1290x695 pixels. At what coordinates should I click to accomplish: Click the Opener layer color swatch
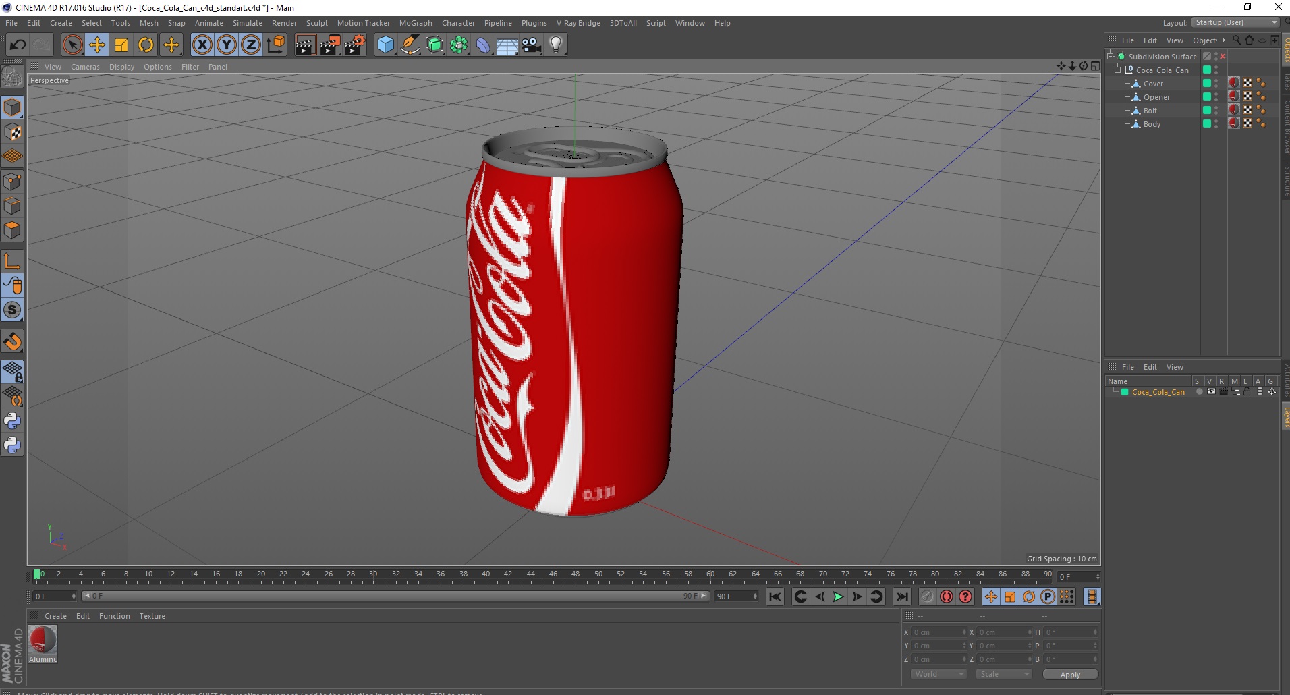coord(1207,96)
